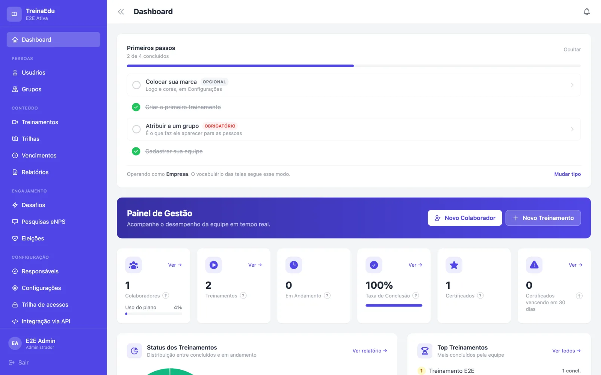Go to Responsáveis in the sidebar

pos(53,271)
